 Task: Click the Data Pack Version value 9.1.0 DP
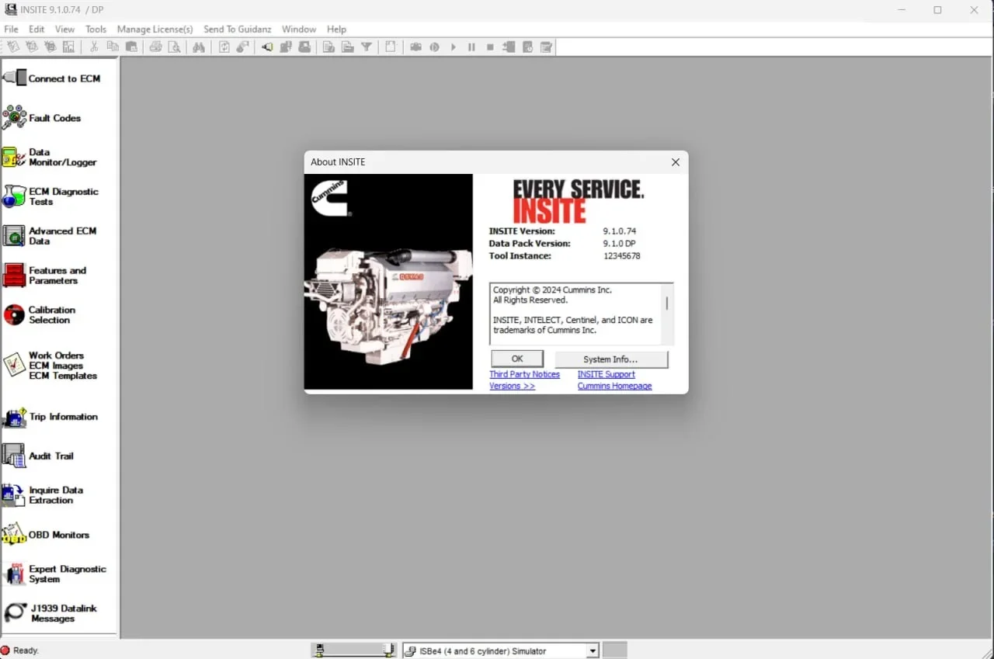619,243
